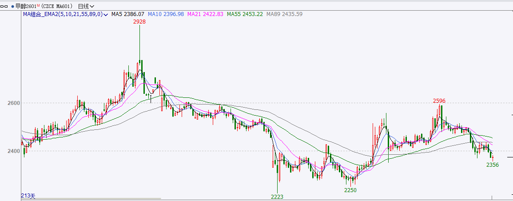Click the 2250 trough price label
513x201 pixels.
[350, 190]
